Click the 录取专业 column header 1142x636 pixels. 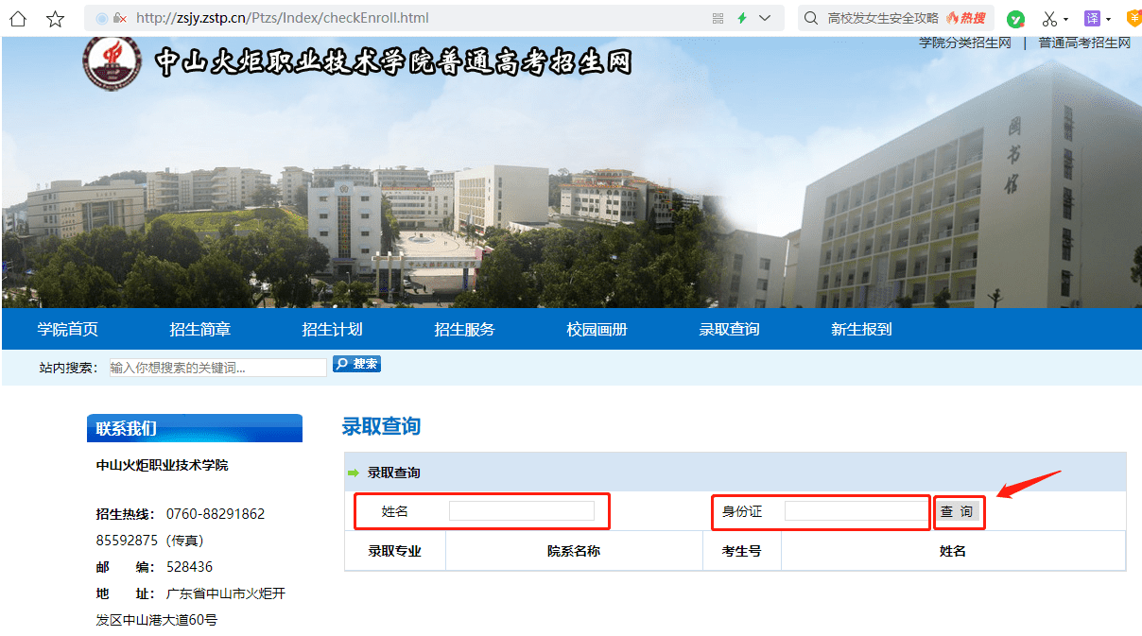click(395, 551)
